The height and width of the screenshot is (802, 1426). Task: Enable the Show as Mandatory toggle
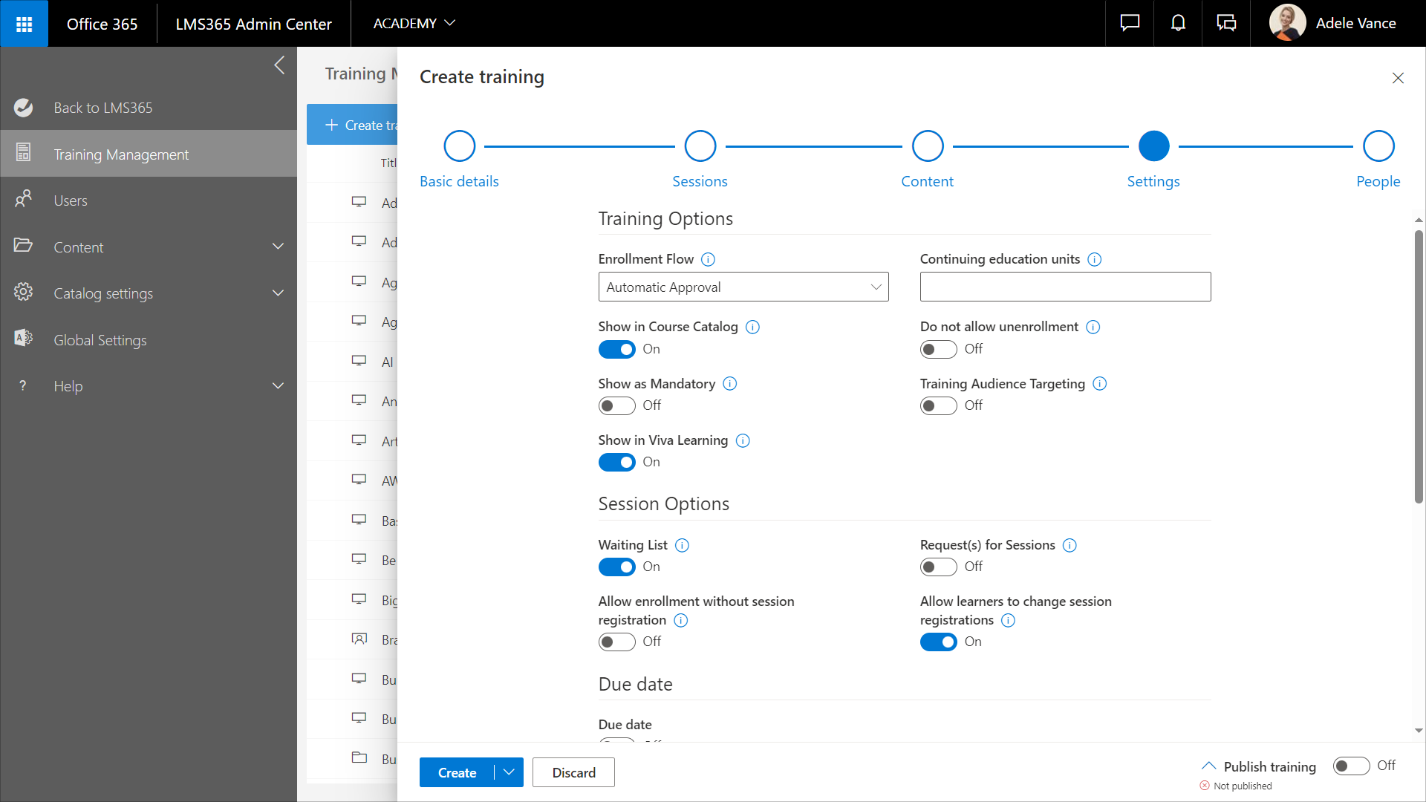pos(616,405)
